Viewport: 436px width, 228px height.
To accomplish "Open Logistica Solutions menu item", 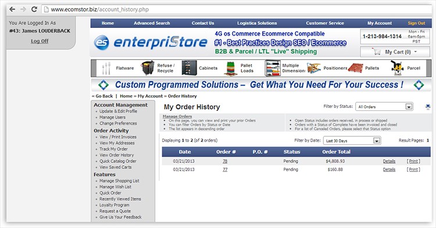I will pos(257,23).
